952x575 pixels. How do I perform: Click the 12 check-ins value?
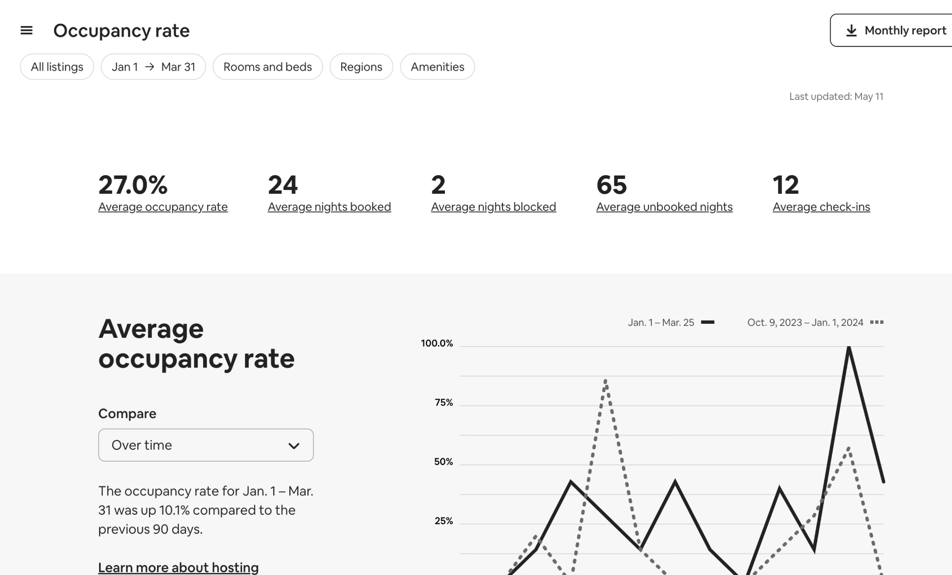(x=786, y=185)
